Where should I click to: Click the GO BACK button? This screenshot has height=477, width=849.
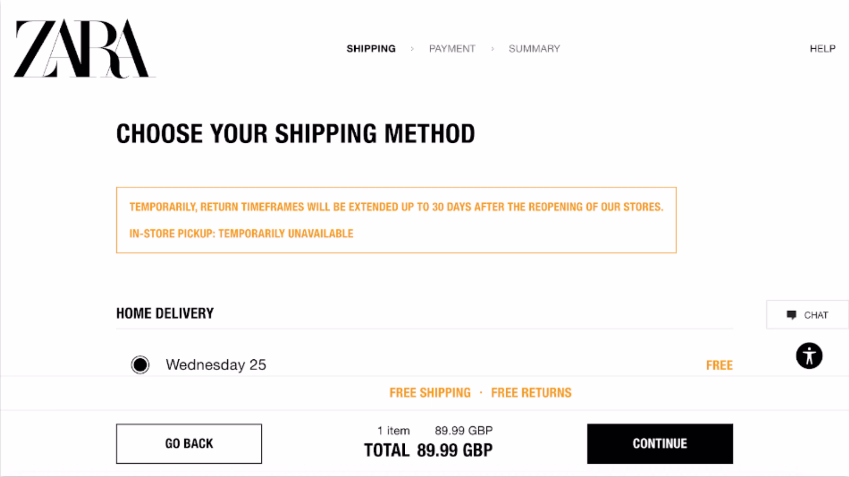(189, 444)
